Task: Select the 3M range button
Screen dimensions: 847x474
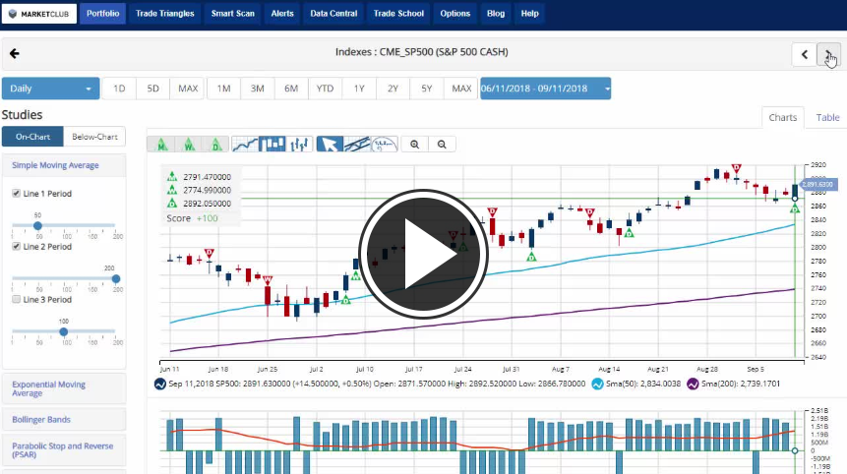Action: click(257, 89)
